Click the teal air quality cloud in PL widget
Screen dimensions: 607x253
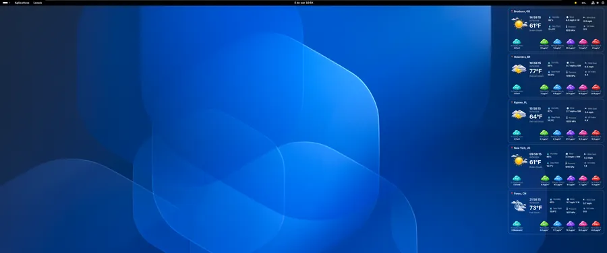click(x=517, y=133)
